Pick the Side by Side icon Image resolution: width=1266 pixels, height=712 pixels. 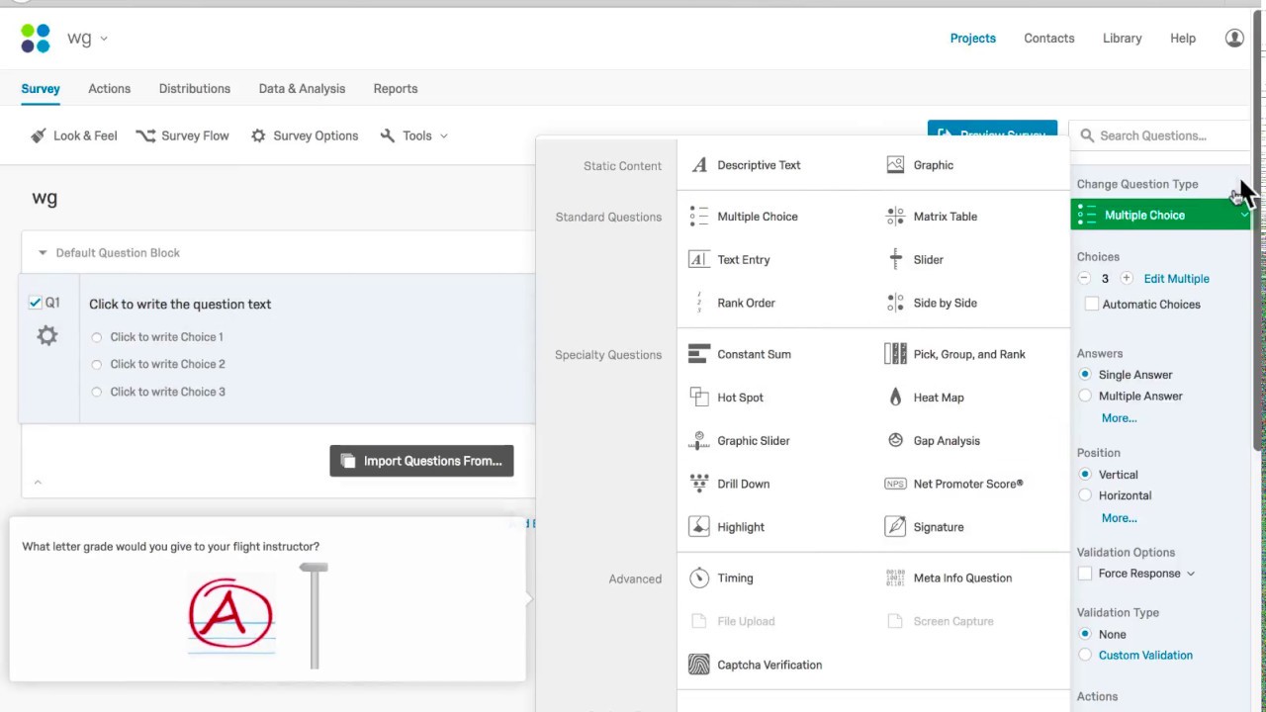coord(895,304)
